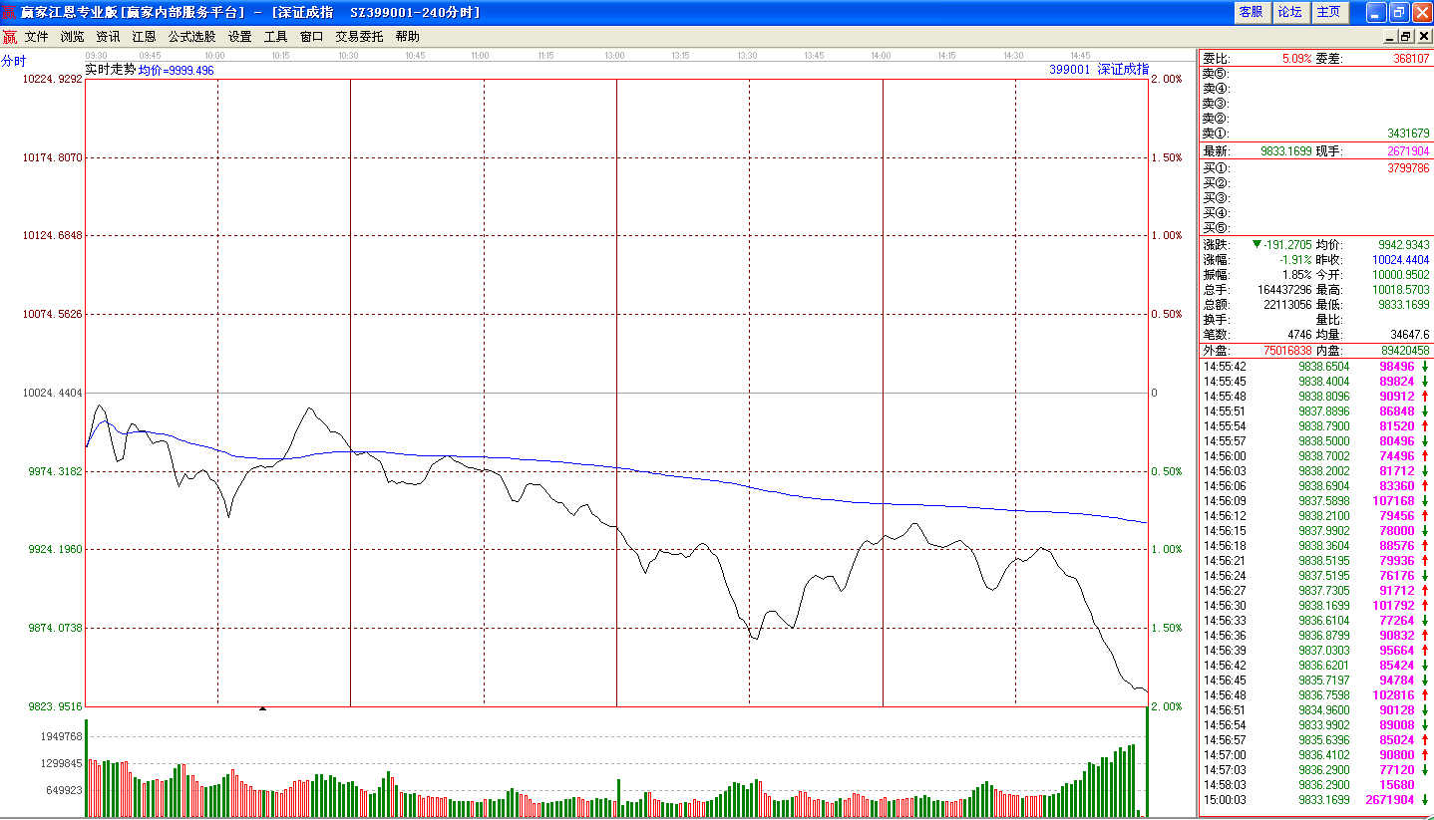This screenshot has height=820, width=1434.
Task: Click the red 赢 icon in the menu bar
Action: pyautogui.click(x=10, y=37)
